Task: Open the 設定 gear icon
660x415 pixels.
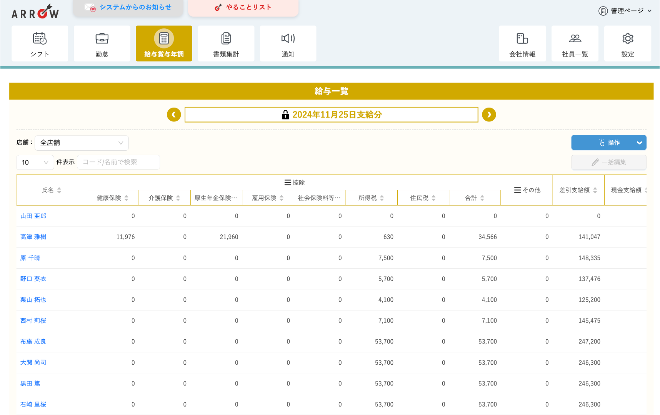Action: [628, 39]
